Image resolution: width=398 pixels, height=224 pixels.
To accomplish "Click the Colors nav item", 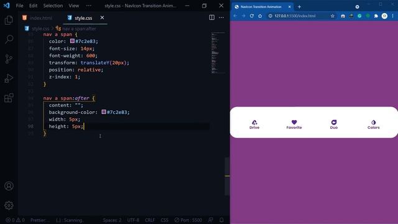I will point(373,124).
